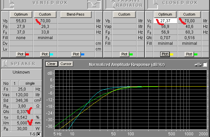210x137 pixels.
Task: Click Vented Optimum F3 value 37,0
Action: 21,32
